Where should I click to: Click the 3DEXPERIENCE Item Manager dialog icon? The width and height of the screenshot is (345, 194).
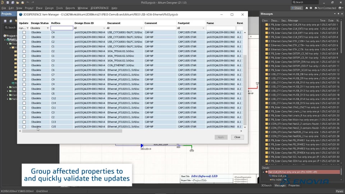point(21,14)
